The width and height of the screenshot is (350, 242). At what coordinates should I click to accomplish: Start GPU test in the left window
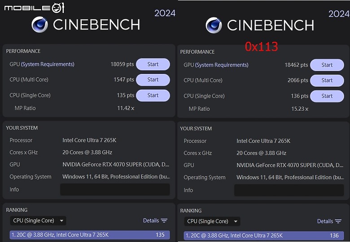click(x=153, y=64)
